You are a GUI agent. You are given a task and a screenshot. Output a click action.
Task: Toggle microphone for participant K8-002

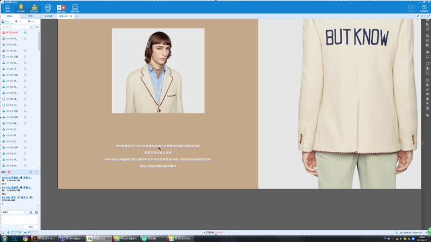pyautogui.click(x=25, y=135)
